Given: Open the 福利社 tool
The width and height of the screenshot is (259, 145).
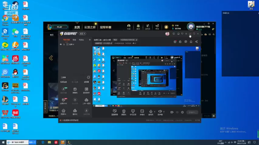Looking at the screenshot, I should pos(75,112).
